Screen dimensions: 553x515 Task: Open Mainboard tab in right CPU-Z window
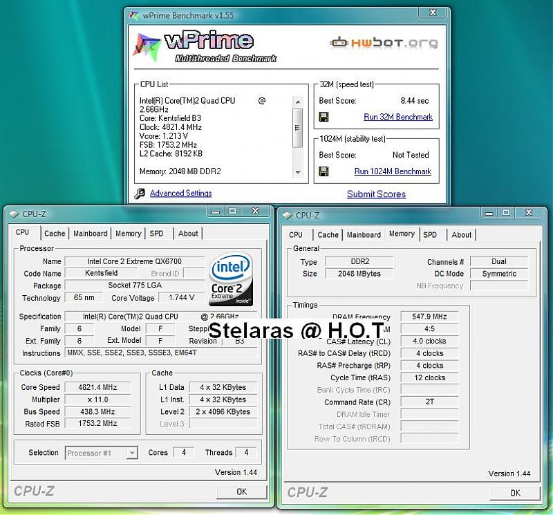[x=364, y=235]
